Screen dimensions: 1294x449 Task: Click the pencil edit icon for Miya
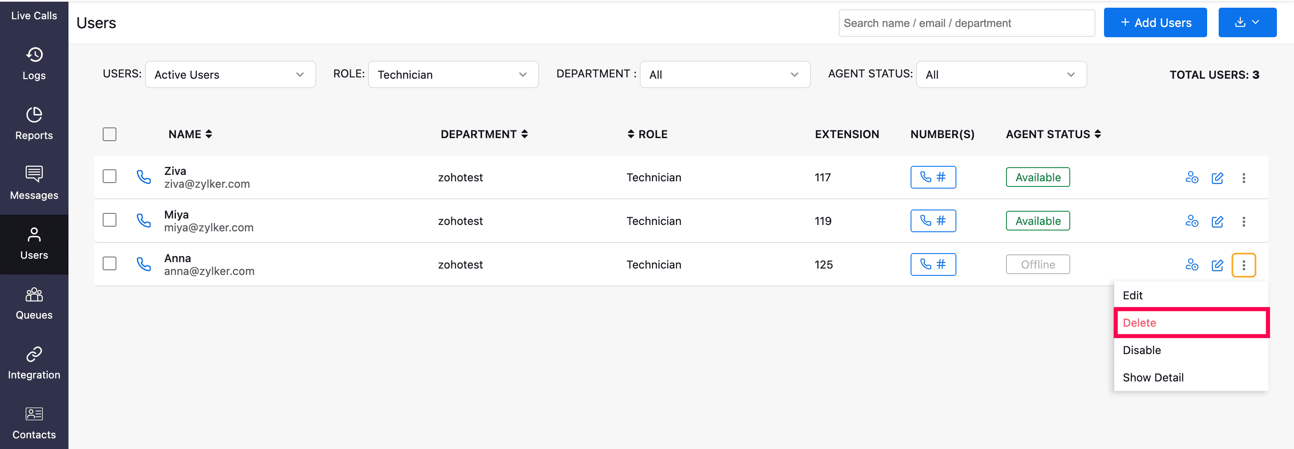pyautogui.click(x=1217, y=222)
